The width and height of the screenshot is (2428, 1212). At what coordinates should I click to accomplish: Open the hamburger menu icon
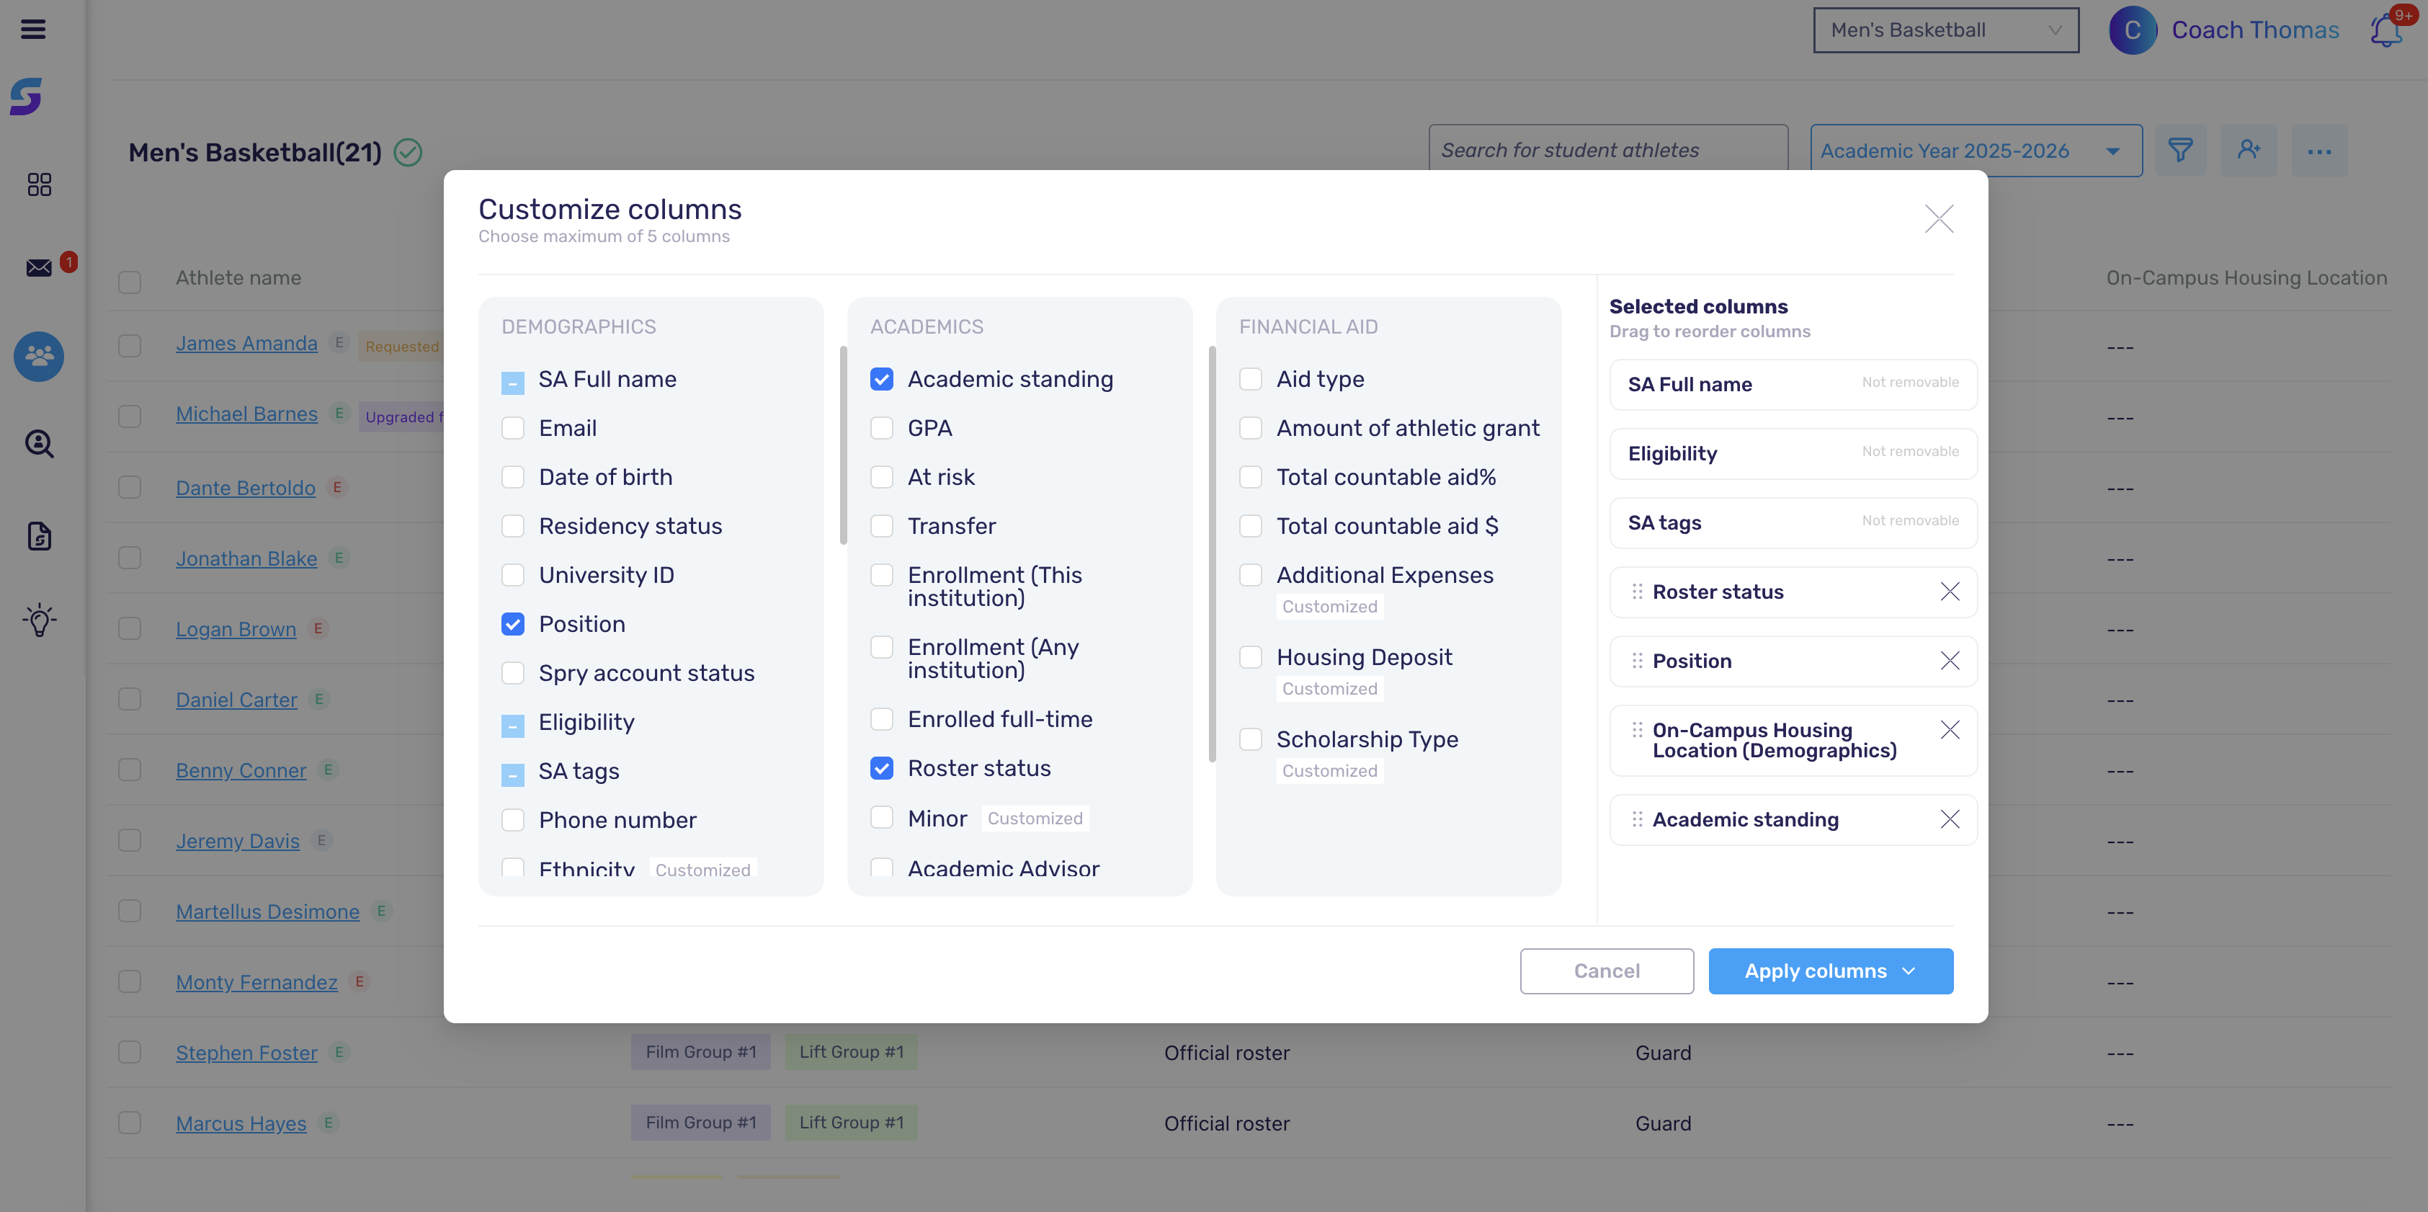pos(33,30)
